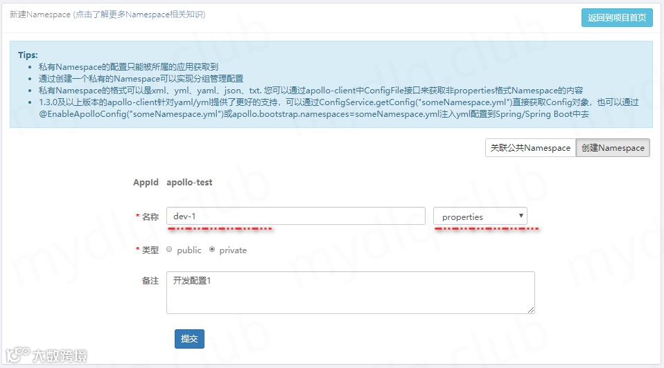Viewport: 664px width, 368px height.
Task: Click the 名称 input containing dev-1
Action: (x=295, y=216)
